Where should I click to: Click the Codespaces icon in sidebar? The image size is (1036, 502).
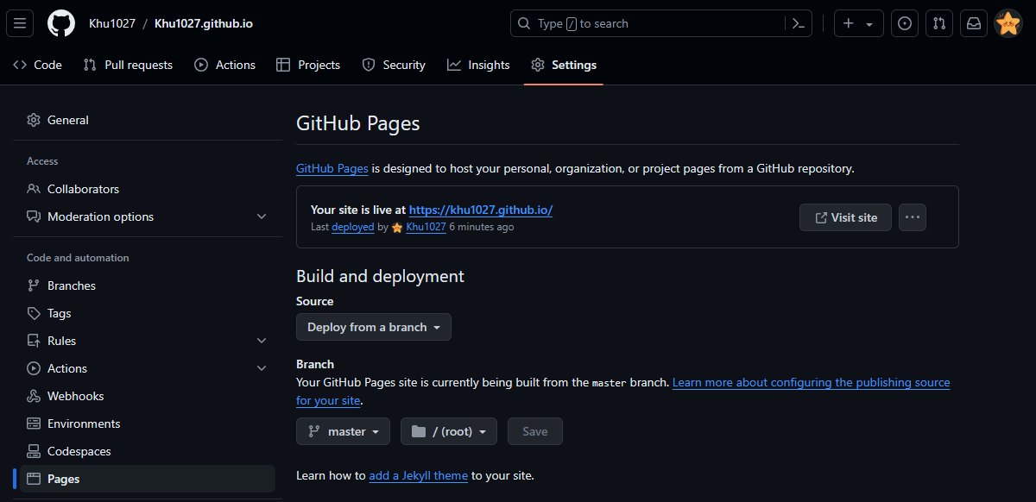click(34, 451)
